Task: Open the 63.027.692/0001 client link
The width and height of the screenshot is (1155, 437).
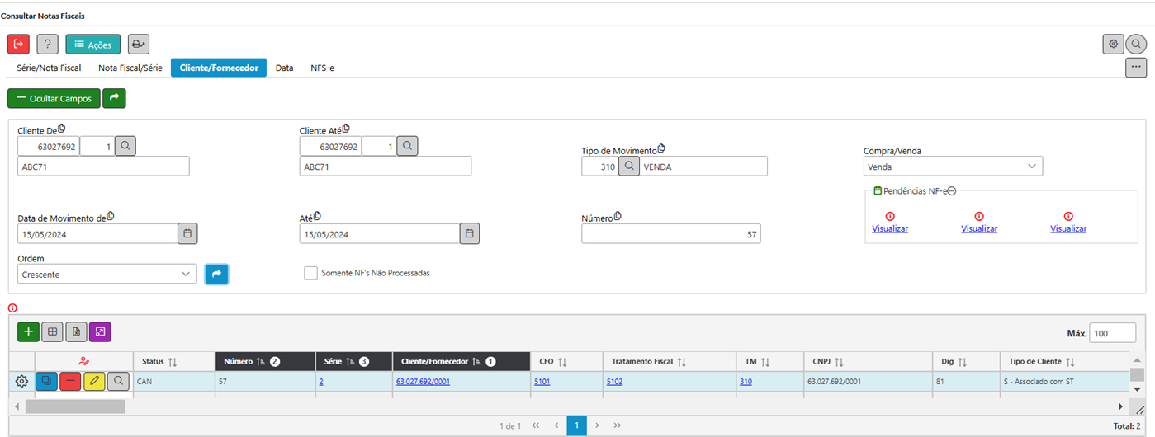Action: [423, 382]
